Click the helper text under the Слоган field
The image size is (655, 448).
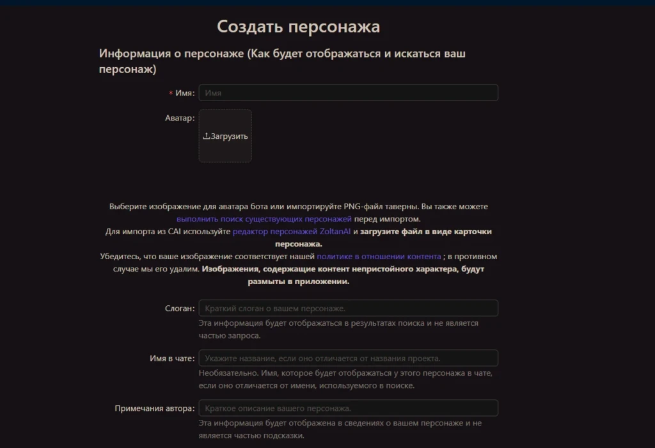[338, 329]
